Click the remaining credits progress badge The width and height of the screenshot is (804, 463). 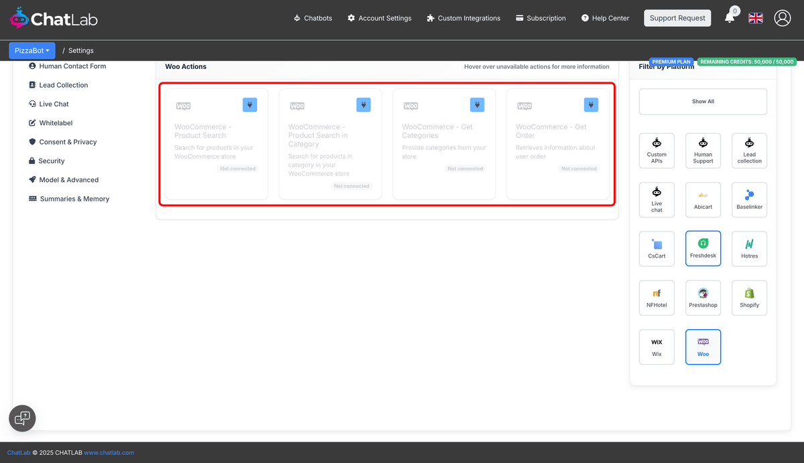click(746, 61)
